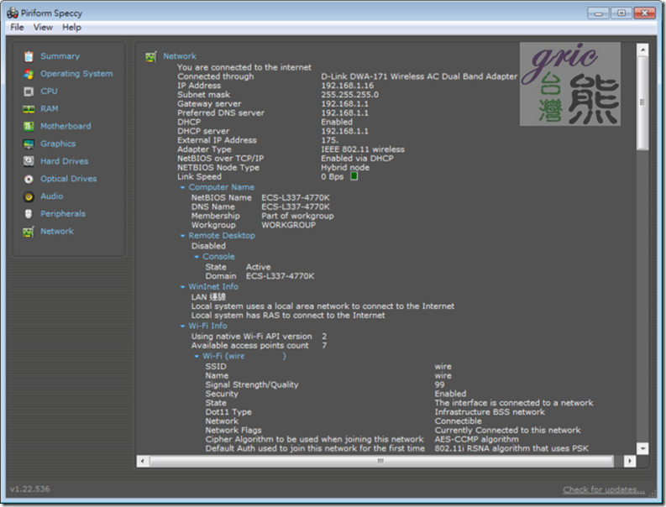Image resolution: width=666 pixels, height=507 pixels.
Task: Select the IP Address value 192.168.1.16
Action: point(347,86)
